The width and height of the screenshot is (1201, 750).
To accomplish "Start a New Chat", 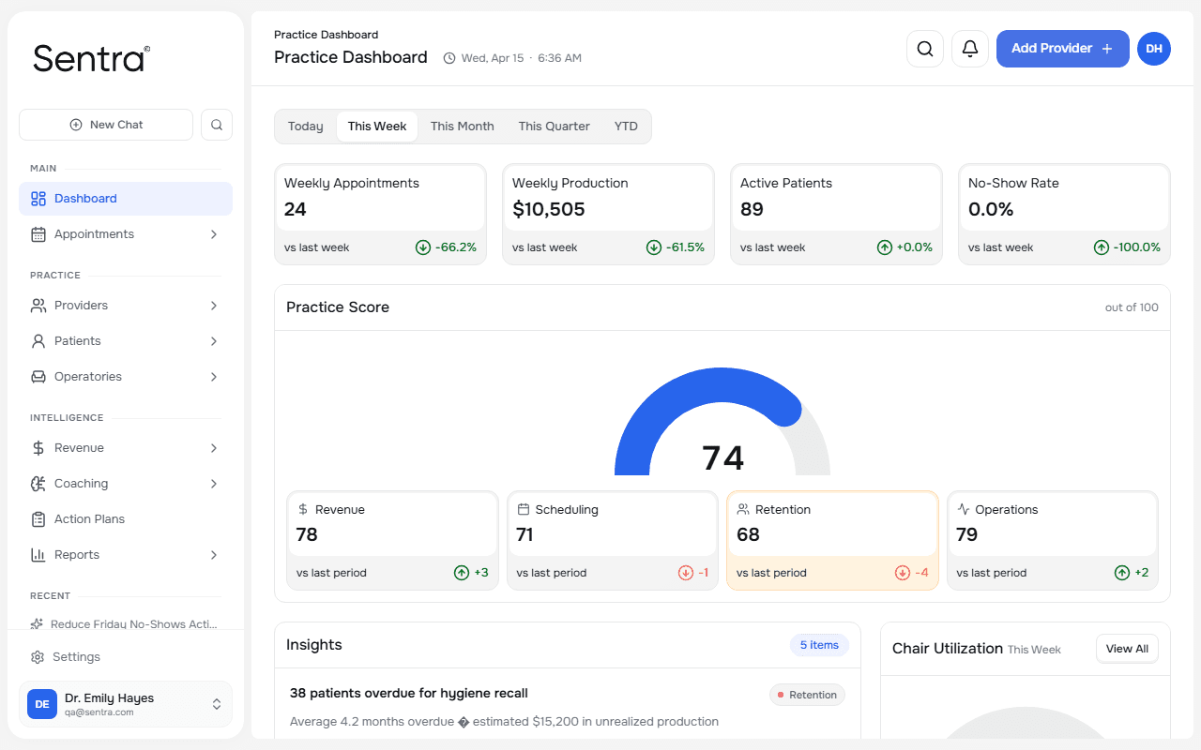I will pos(106,125).
